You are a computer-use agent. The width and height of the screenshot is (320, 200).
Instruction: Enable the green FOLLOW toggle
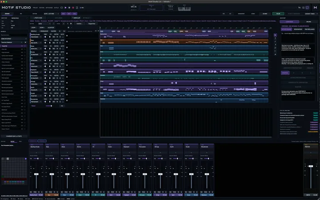(x=278, y=14)
